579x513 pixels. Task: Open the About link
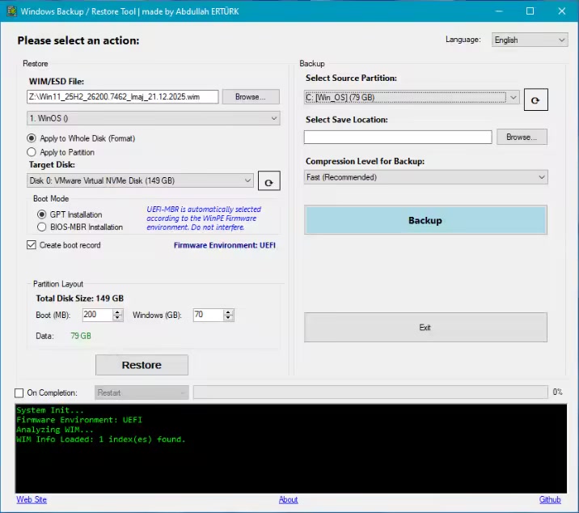point(288,500)
